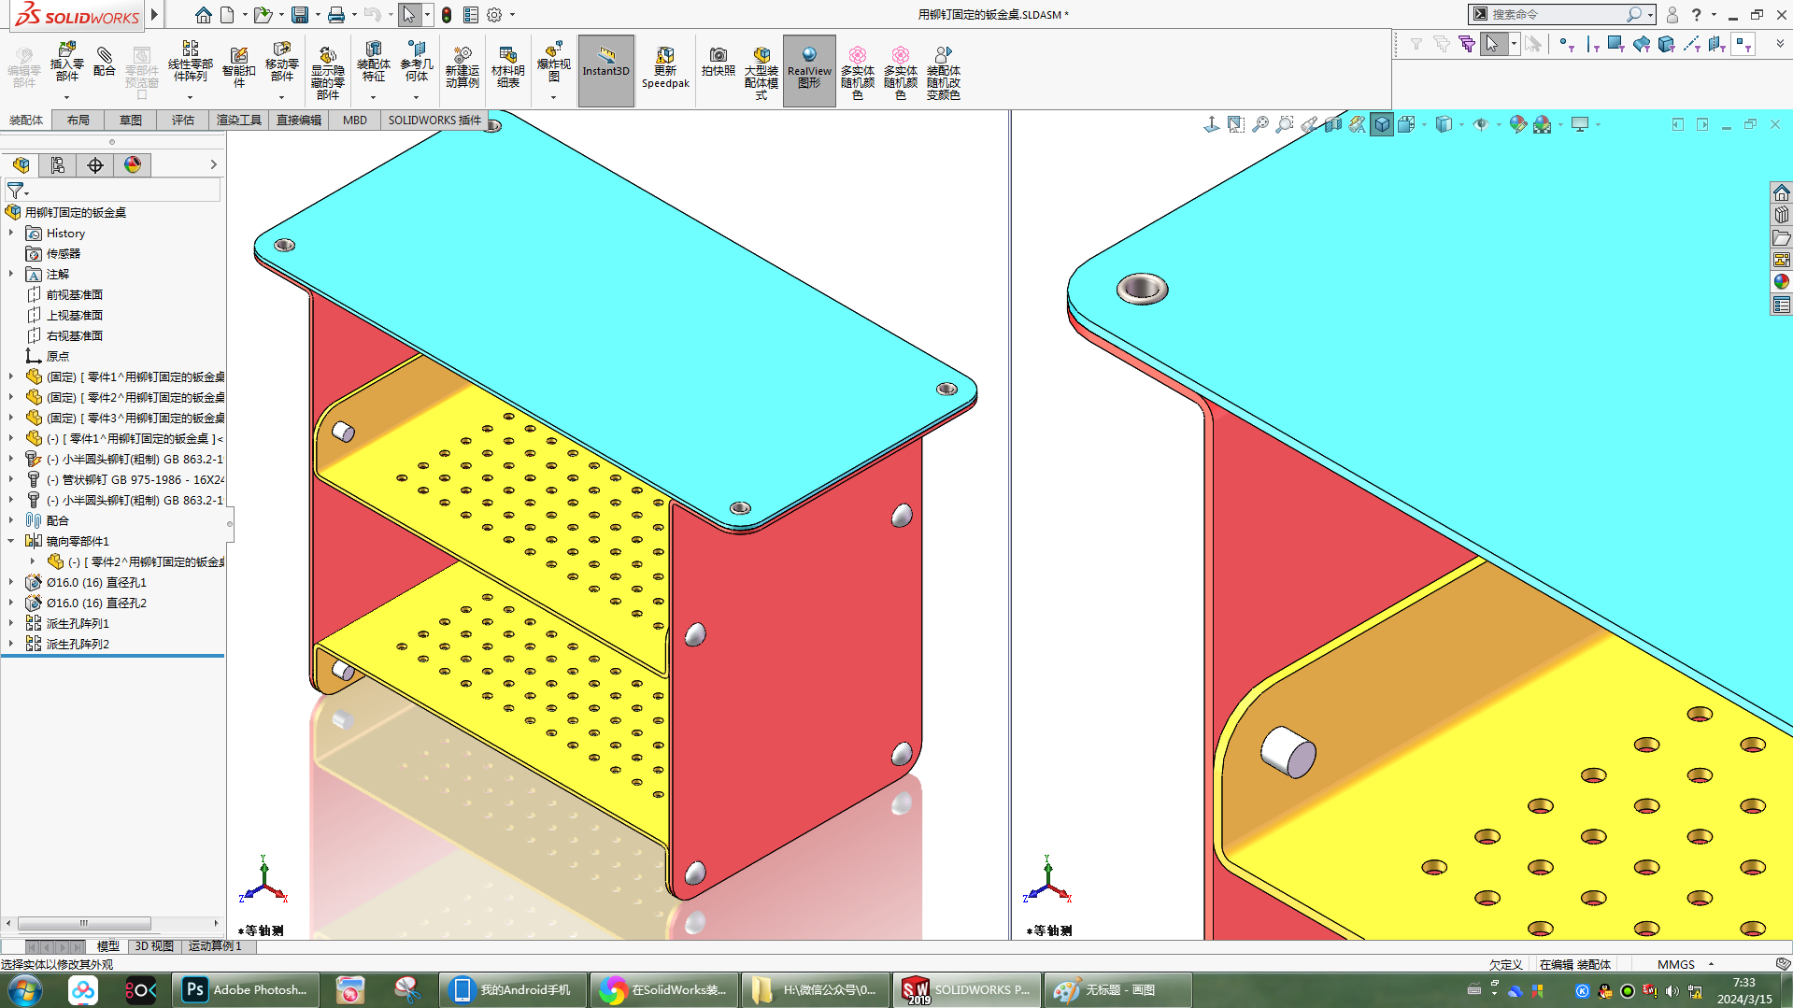This screenshot has height=1008, width=1793.
Task: Open the 运动算例 1 bottom tab
Action: [215, 946]
